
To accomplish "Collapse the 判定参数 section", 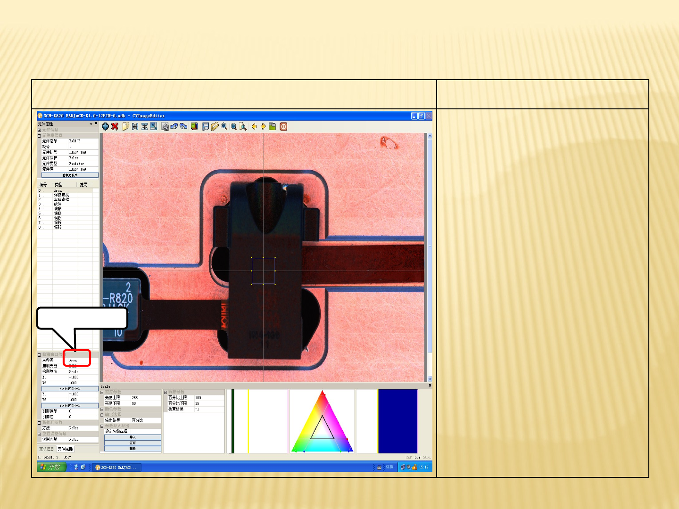I will (x=166, y=392).
